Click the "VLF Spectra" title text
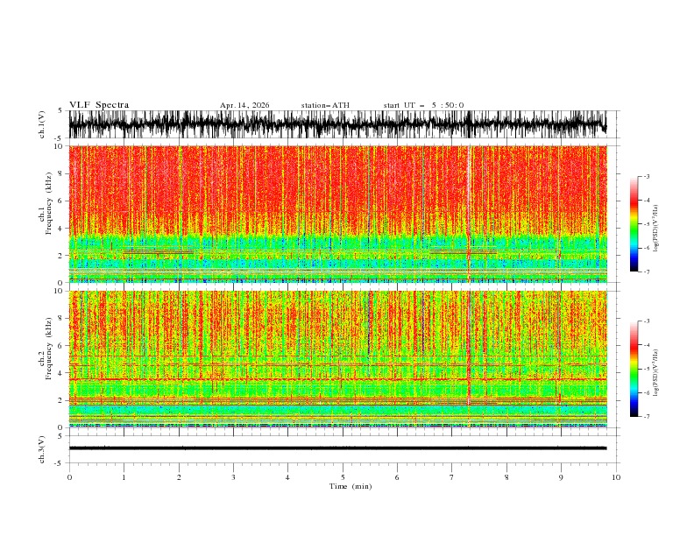 coord(99,105)
